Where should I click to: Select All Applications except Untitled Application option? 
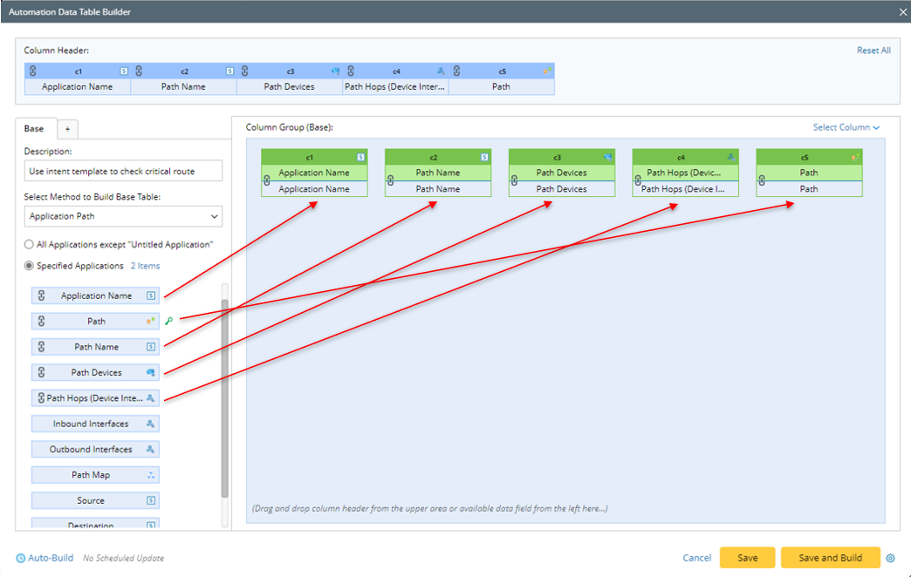click(x=29, y=244)
